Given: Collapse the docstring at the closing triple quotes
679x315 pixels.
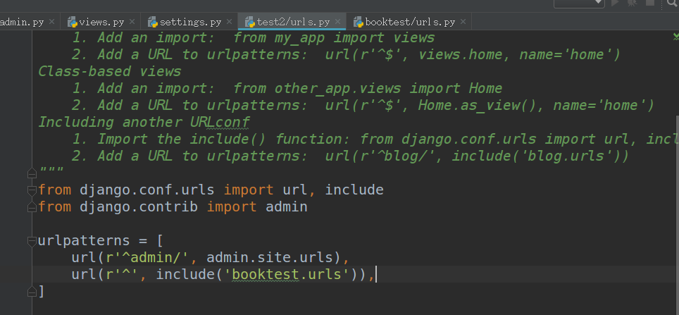Looking at the screenshot, I should point(32,173).
